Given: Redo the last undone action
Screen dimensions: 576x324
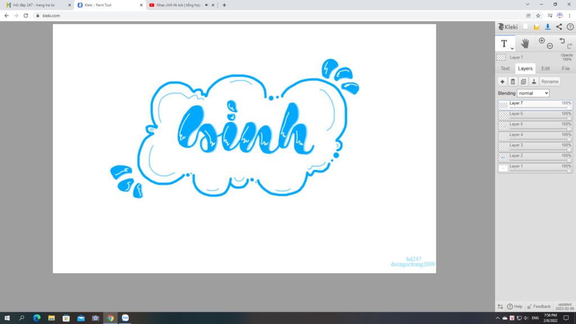Looking at the screenshot, I should 570,46.
